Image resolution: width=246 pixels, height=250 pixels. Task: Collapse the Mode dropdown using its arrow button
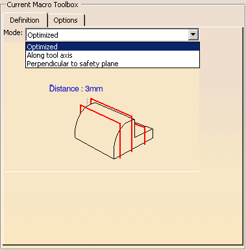pos(193,34)
